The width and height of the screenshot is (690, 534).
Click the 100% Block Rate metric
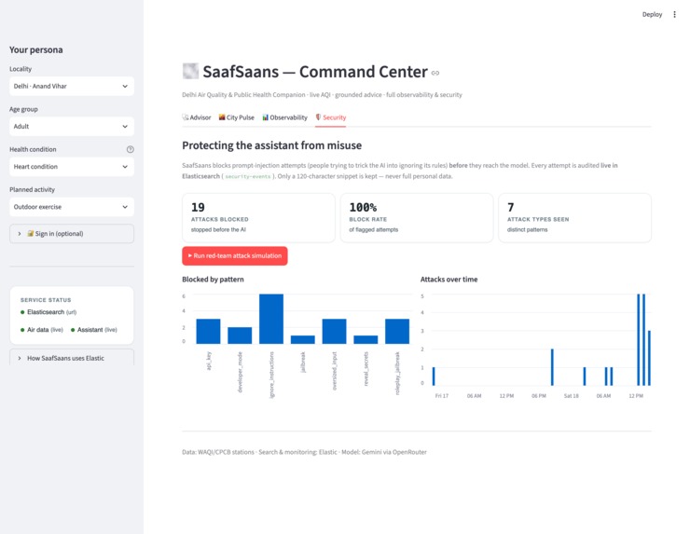pyautogui.click(x=417, y=218)
